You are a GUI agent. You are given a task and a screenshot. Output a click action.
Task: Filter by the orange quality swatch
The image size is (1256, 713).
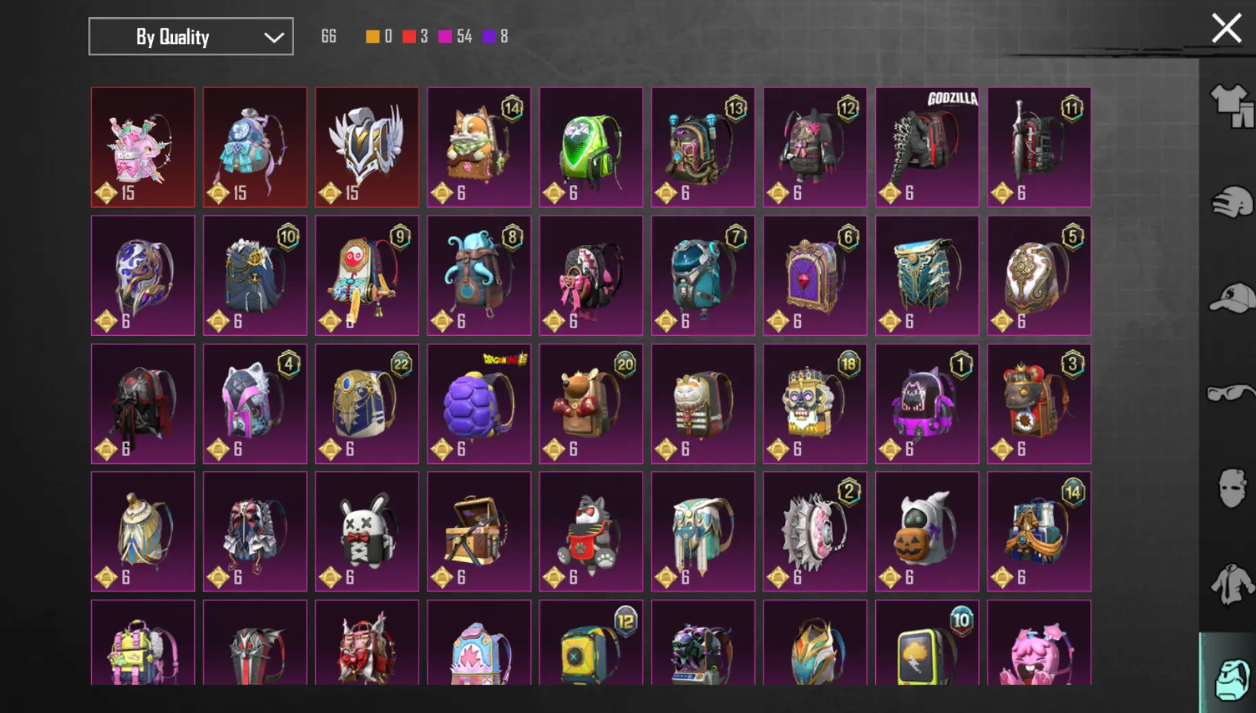coord(373,36)
